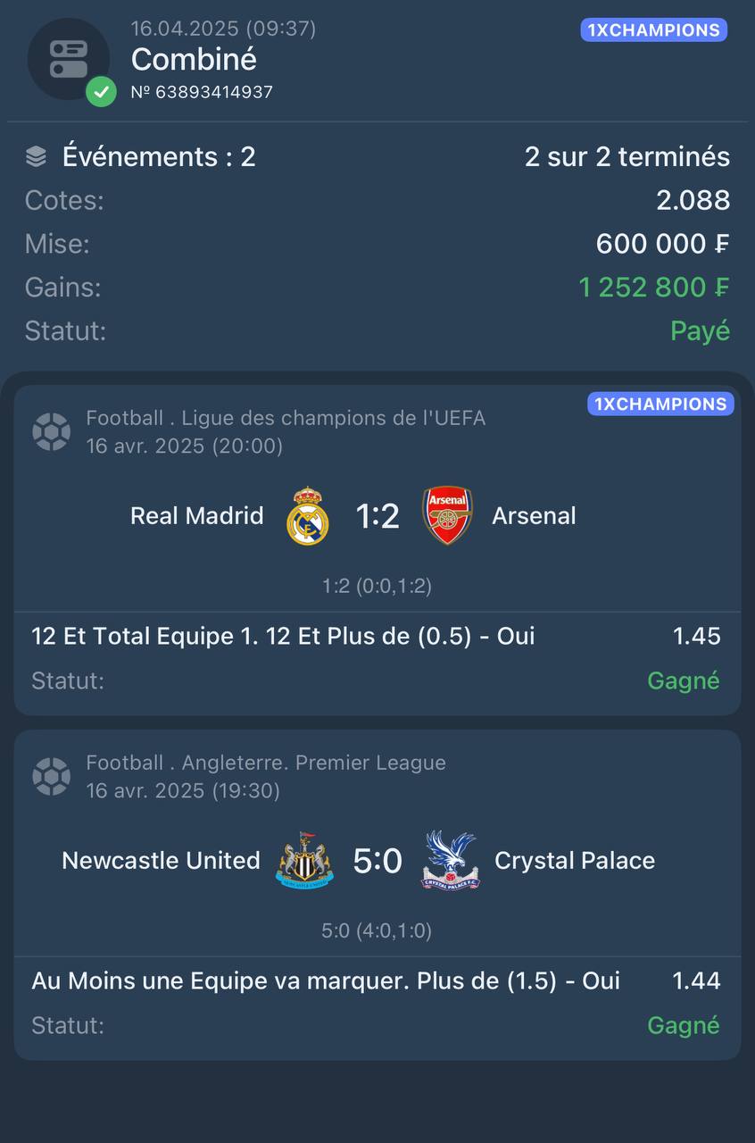Click the Payé status label
The height and width of the screenshot is (1143, 755).
tap(701, 331)
